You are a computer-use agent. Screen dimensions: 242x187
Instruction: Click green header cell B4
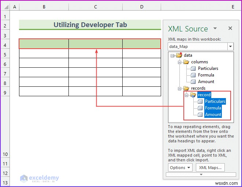click(x=44, y=44)
